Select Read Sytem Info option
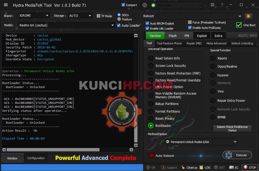Screen dimensions: 259x171 [151, 58]
